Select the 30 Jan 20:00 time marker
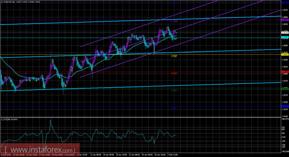The width and height of the screenshot is (289, 157). click(160, 155)
